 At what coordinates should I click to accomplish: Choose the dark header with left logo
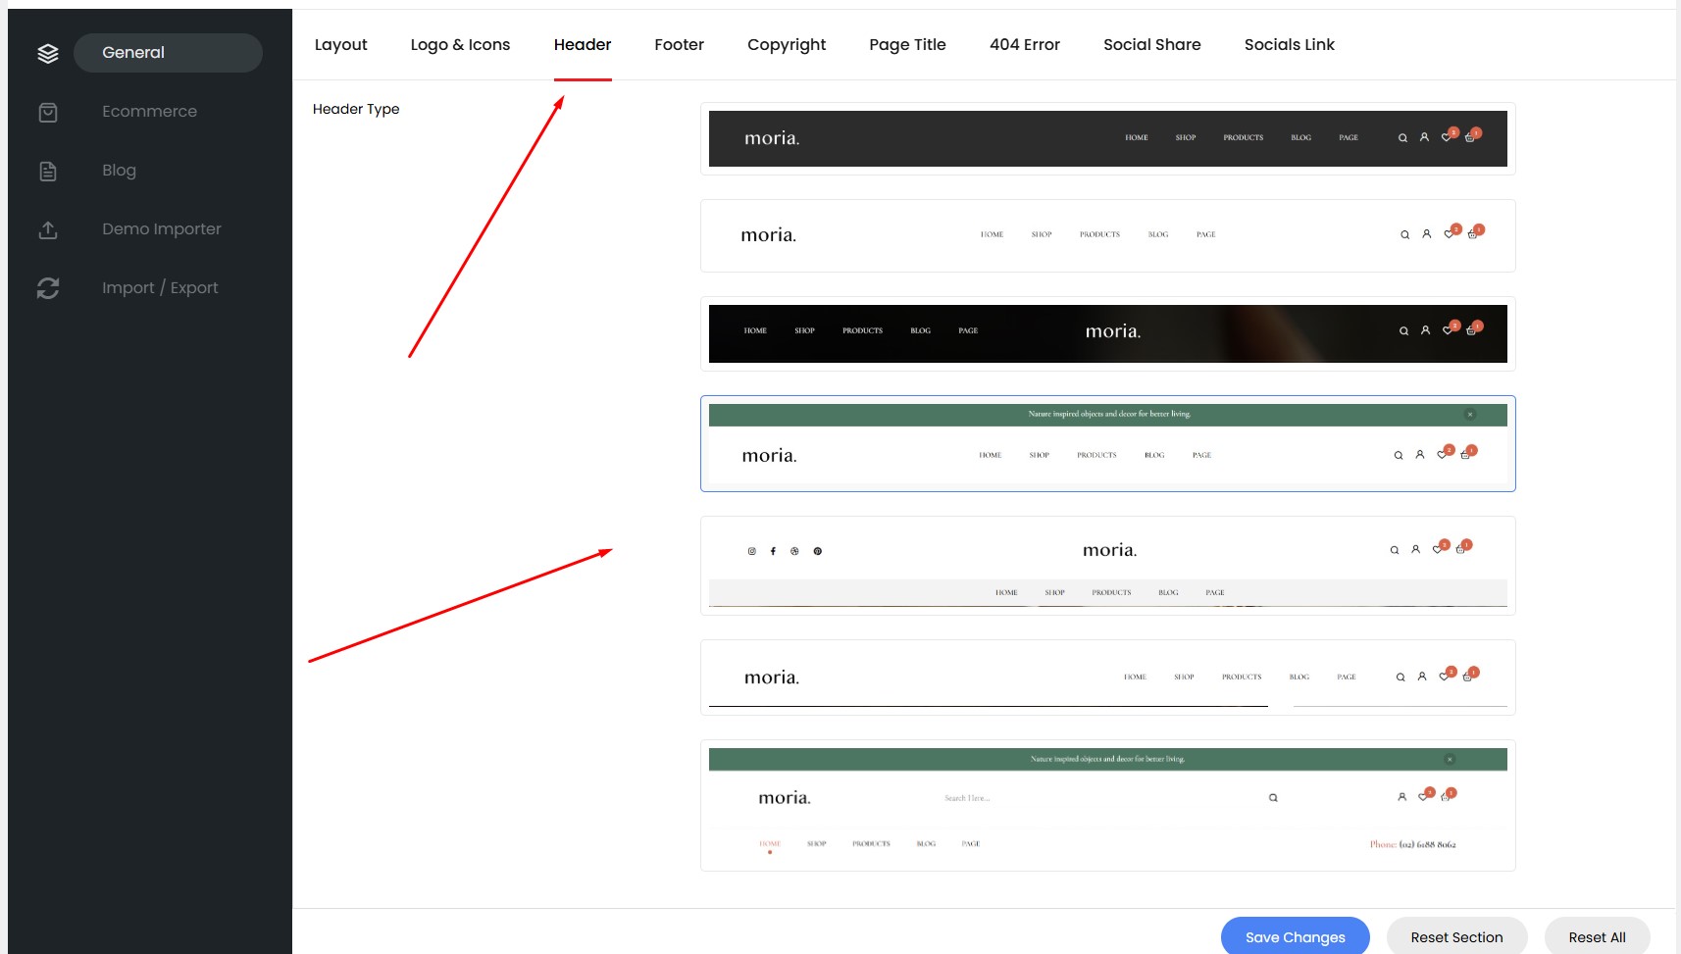[1107, 138]
